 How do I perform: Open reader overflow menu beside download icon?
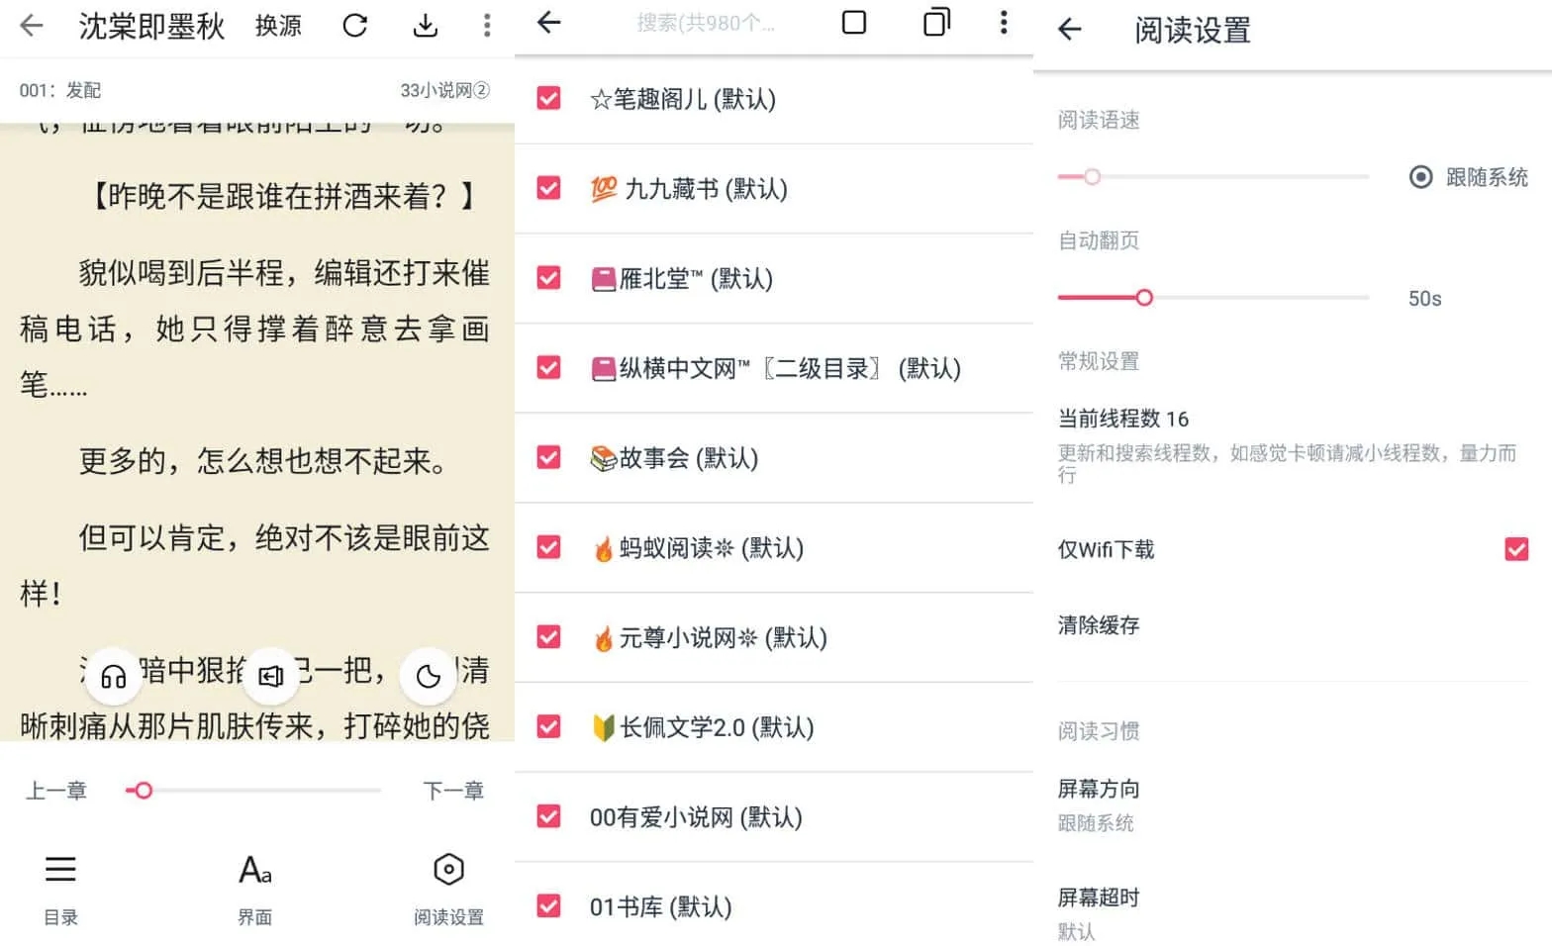(486, 26)
